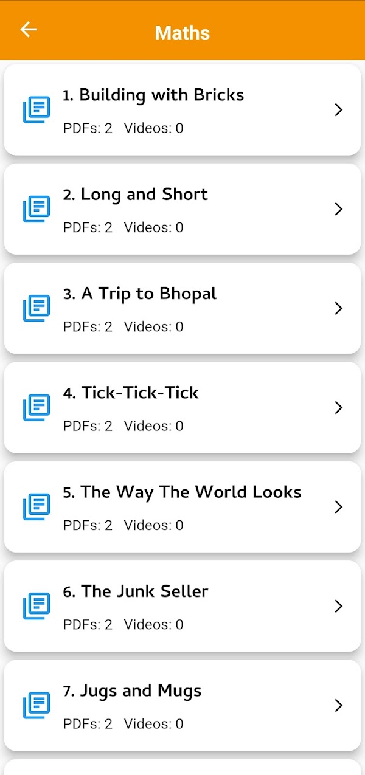Tap document icon beside A Trip to Bhopal
Screen dimensions: 365x775
(36, 308)
